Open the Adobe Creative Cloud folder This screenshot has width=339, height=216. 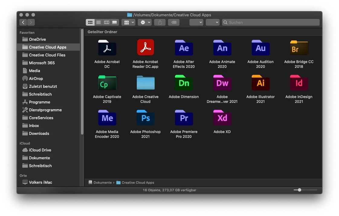[146, 83]
